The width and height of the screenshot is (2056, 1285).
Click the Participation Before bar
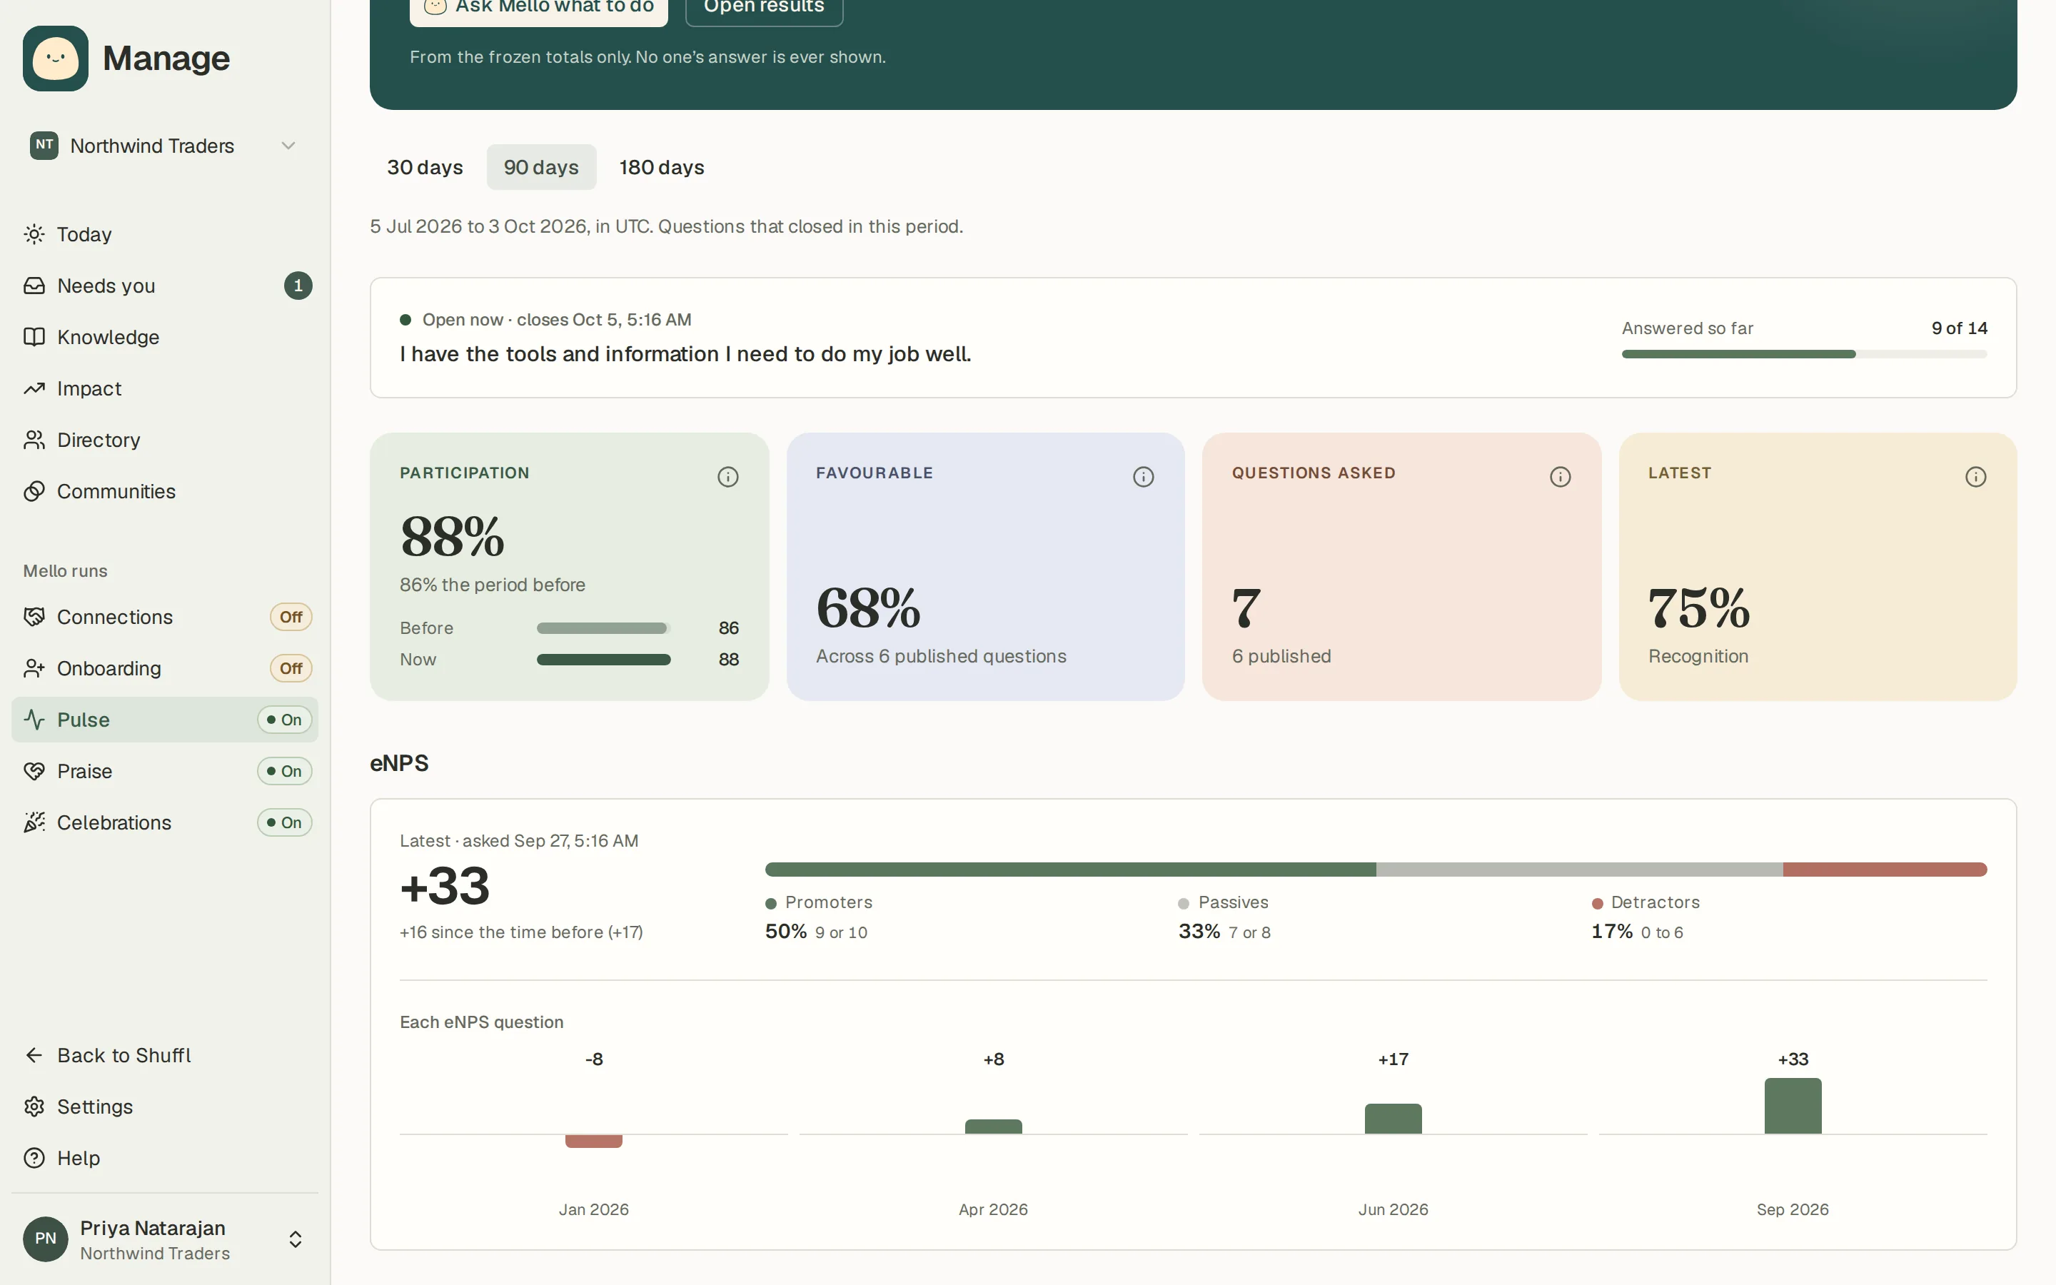point(603,628)
